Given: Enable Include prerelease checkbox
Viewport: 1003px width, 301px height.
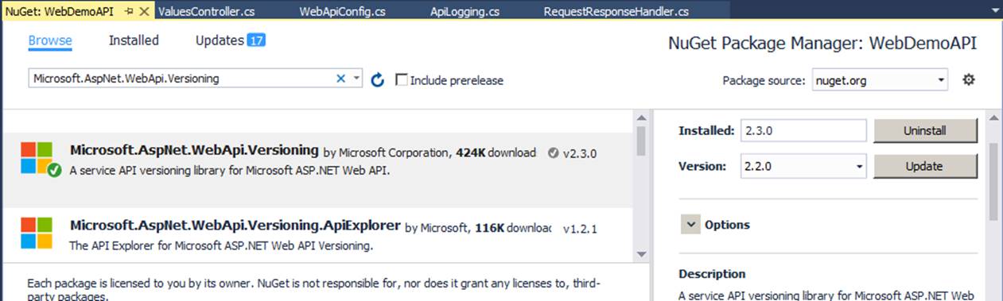Looking at the screenshot, I should [402, 79].
